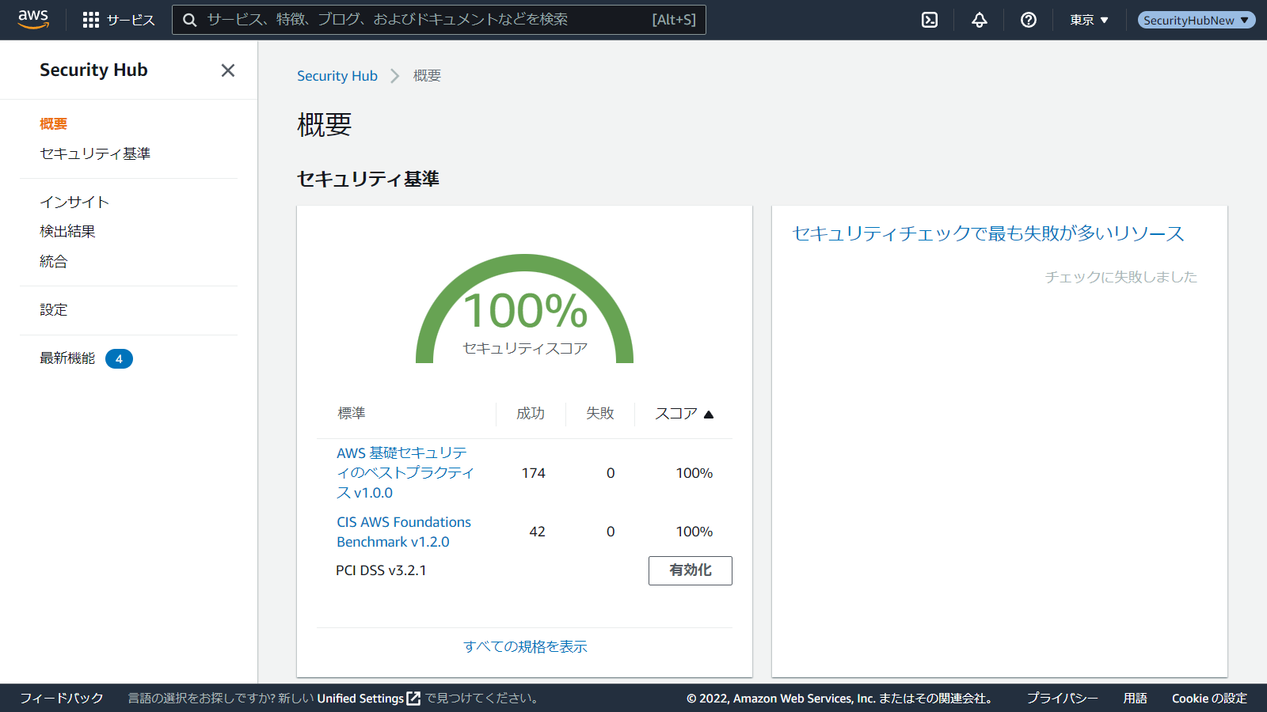Click すべての規格を表示 link
This screenshot has height=712, width=1267.
525,646
